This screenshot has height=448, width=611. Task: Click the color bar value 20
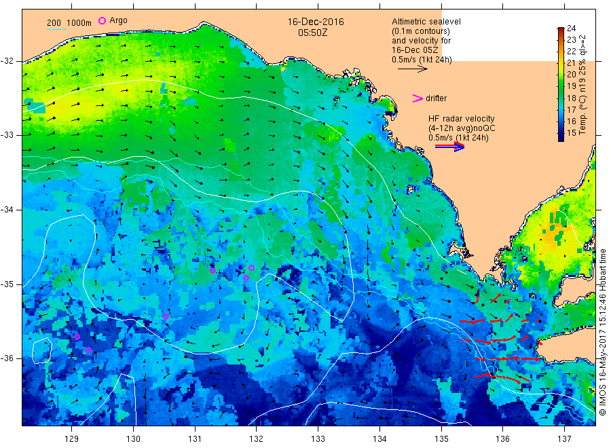click(x=571, y=75)
